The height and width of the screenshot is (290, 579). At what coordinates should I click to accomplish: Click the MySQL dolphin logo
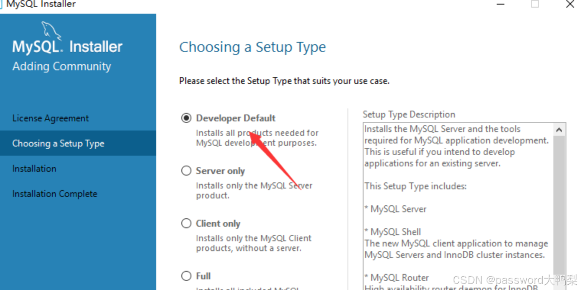click(x=51, y=31)
